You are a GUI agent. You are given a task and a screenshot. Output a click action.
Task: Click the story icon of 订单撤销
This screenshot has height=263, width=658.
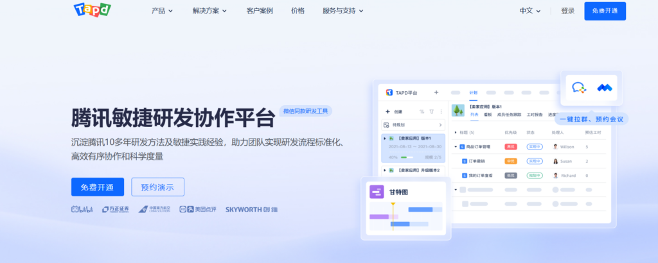(465, 161)
